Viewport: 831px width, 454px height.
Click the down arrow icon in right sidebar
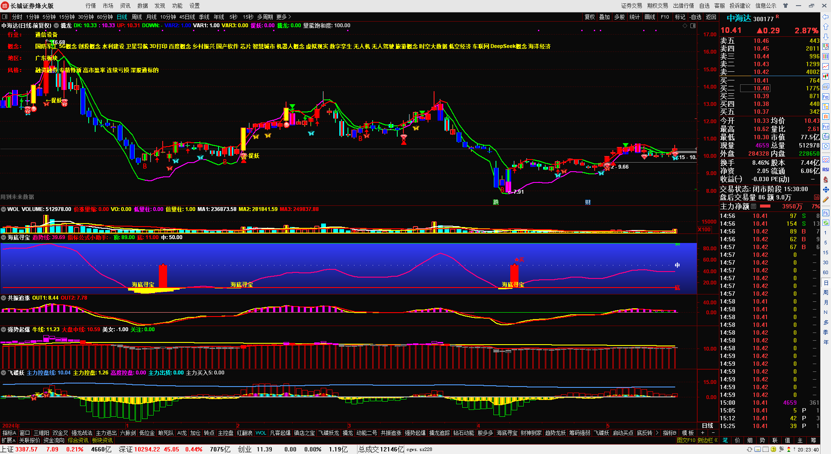pos(826,37)
